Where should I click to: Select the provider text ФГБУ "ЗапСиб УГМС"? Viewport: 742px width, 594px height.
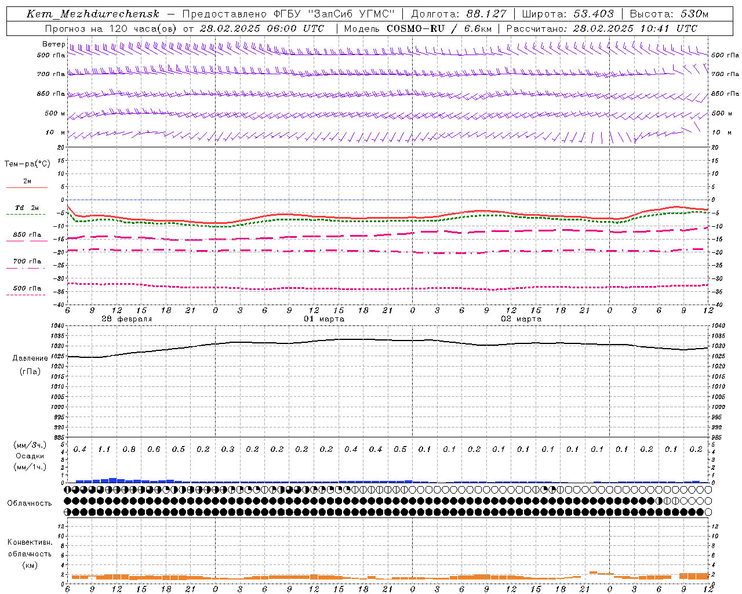point(334,14)
